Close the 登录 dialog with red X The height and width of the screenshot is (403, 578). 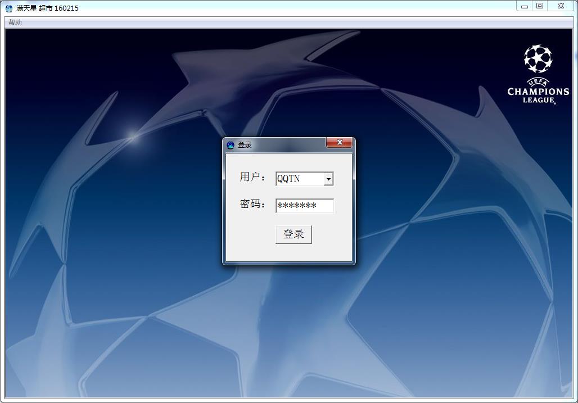pyautogui.click(x=340, y=143)
